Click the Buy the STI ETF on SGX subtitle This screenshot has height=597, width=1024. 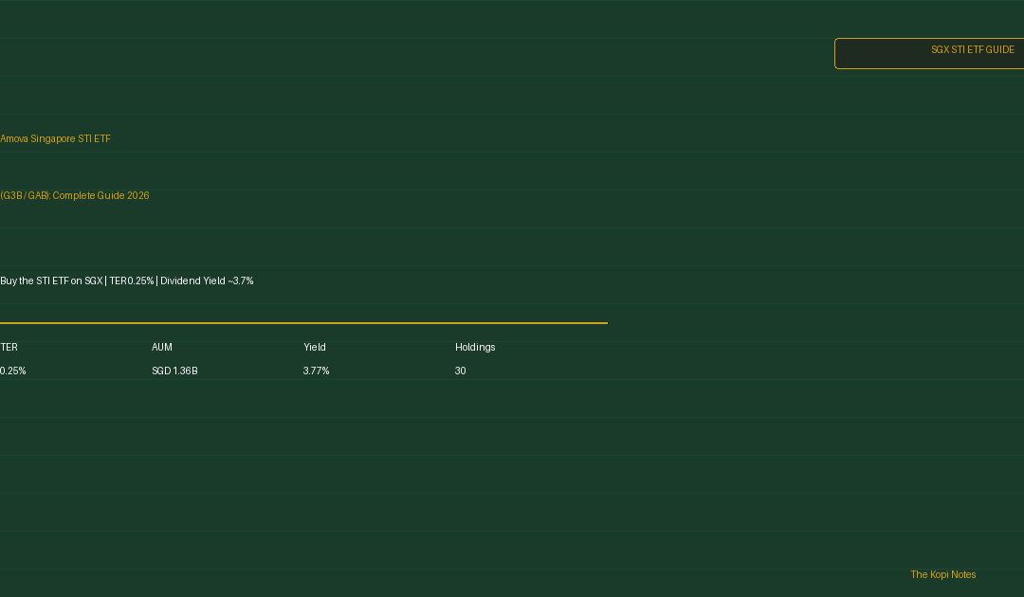[51, 281]
